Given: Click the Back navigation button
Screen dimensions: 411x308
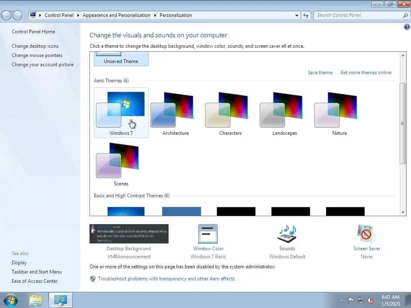Looking at the screenshot, I should tap(6, 15).
